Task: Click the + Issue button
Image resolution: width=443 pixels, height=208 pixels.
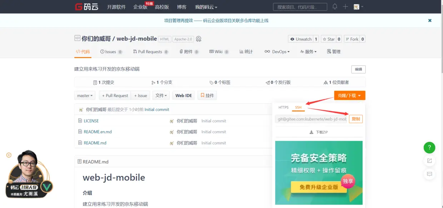Action: [140, 95]
